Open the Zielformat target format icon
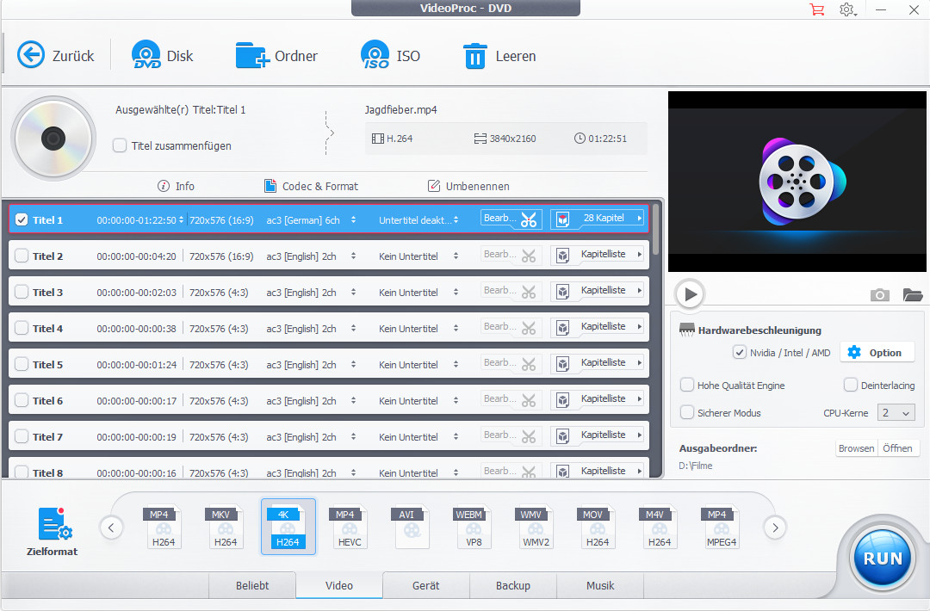The width and height of the screenshot is (930, 611). click(54, 523)
